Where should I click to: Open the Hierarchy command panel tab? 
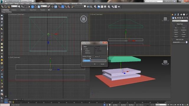pos(178,15)
